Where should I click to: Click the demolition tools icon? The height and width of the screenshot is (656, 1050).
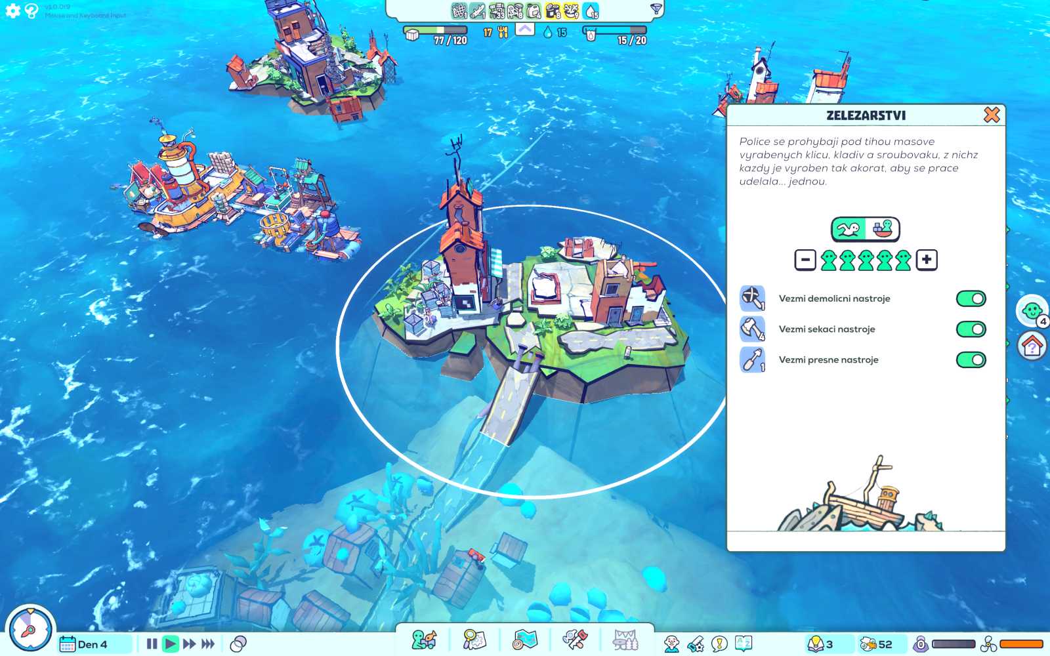pos(753,298)
